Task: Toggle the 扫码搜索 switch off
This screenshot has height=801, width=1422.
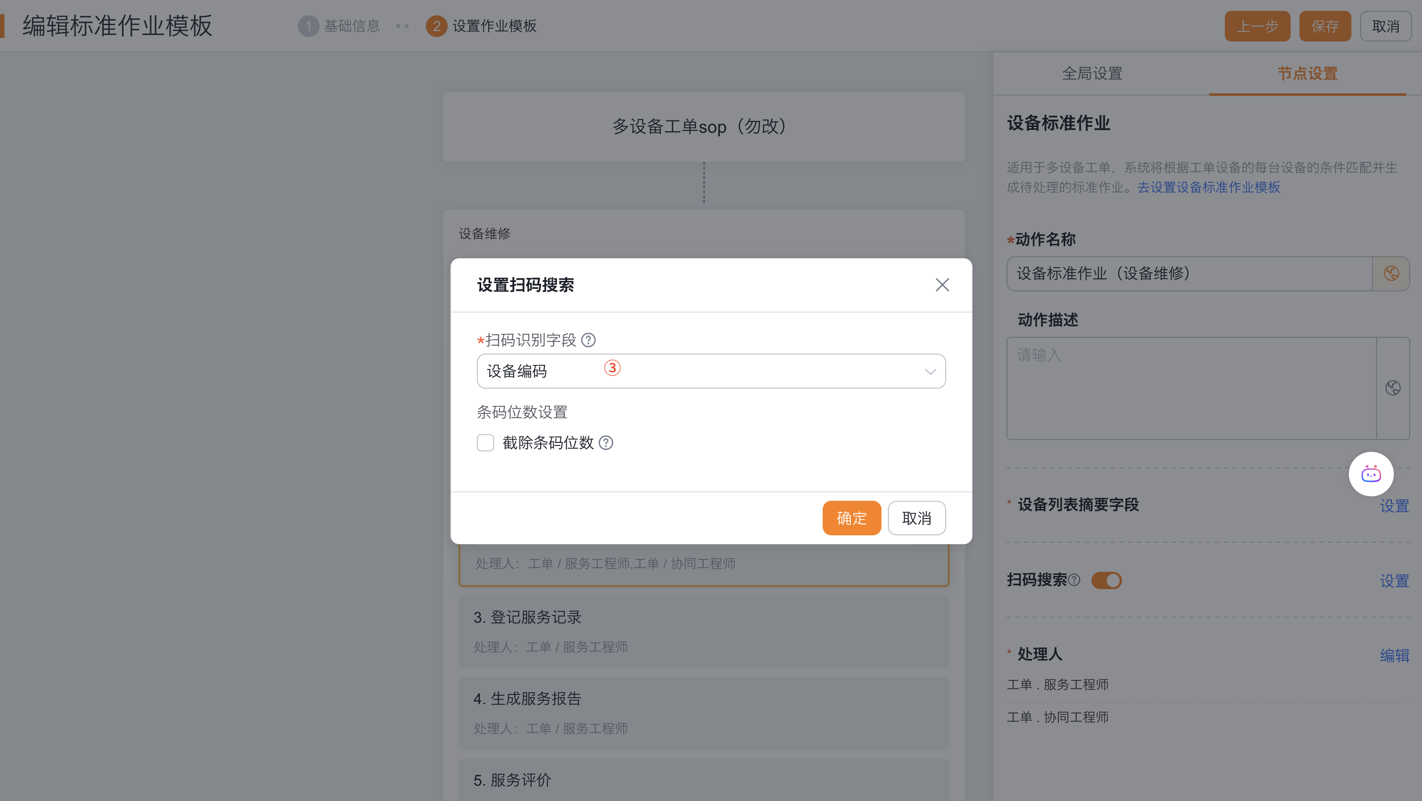Action: (x=1106, y=580)
